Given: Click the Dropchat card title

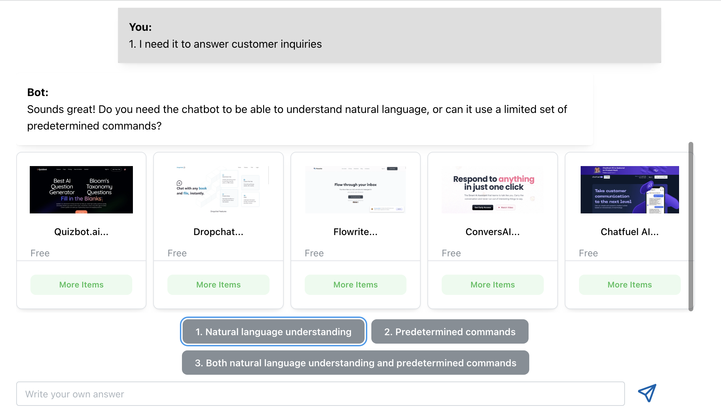Looking at the screenshot, I should pyautogui.click(x=218, y=232).
